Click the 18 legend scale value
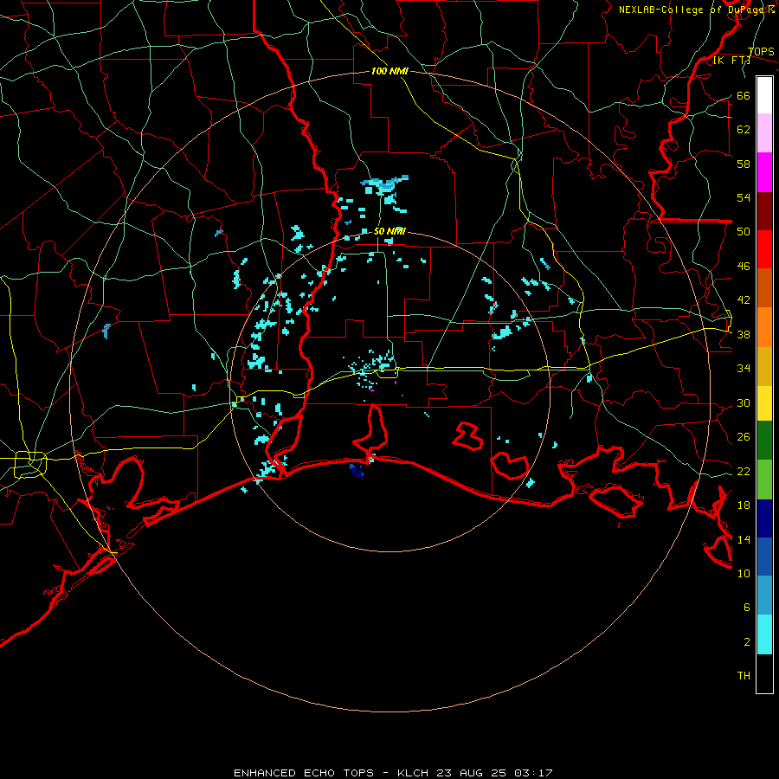The width and height of the screenshot is (779, 779). [x=744, y=505]
